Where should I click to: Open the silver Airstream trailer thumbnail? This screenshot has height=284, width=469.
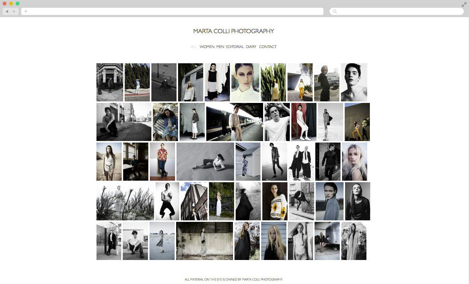[x=327, y=241]
